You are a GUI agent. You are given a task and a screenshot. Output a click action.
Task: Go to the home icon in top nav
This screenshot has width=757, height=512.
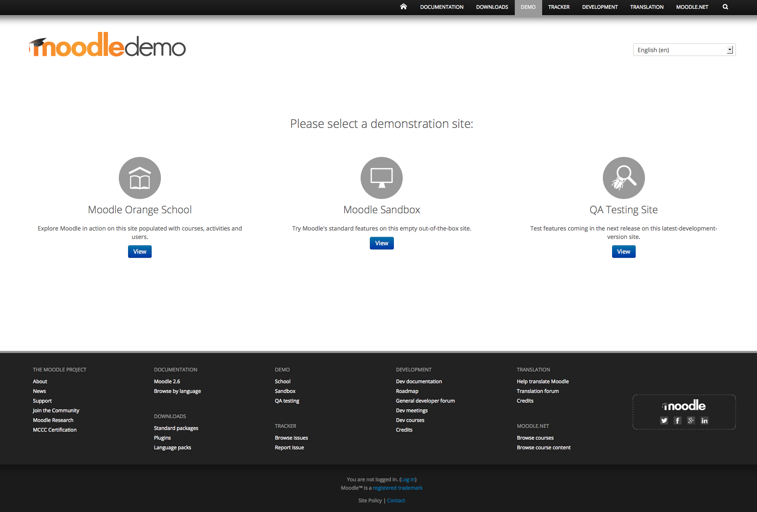tap(404, 7)
